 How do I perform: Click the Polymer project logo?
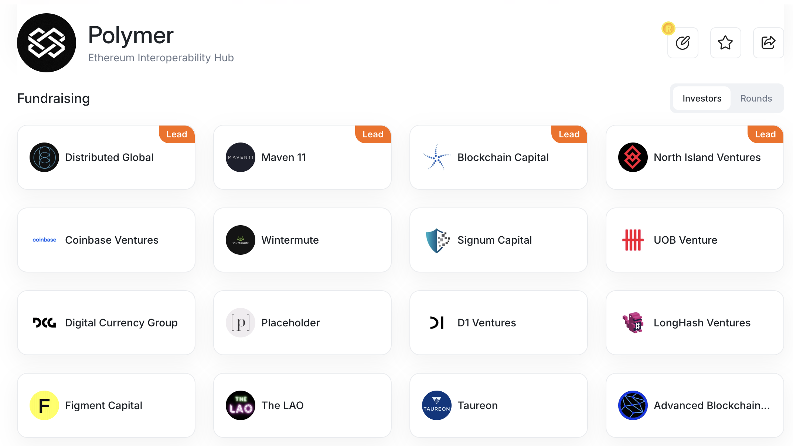(47, 43)
